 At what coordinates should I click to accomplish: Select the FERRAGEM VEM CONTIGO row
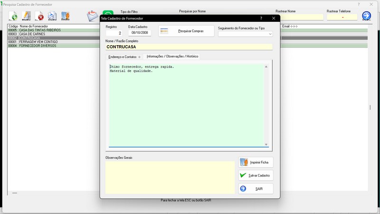54,42
